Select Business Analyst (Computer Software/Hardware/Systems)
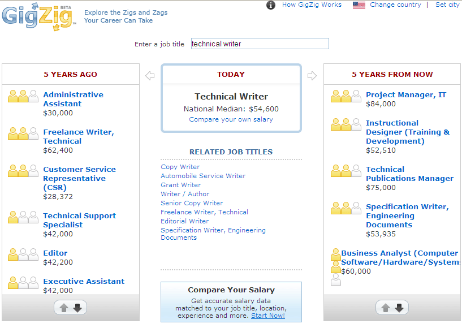The height and width of the screenshot is (328, 462). tap(400, 257)
